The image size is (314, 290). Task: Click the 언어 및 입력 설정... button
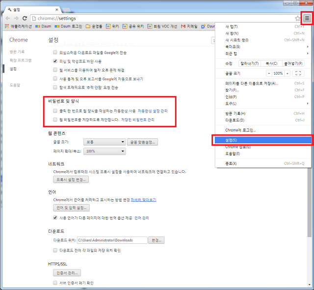[x=71, y=208]
